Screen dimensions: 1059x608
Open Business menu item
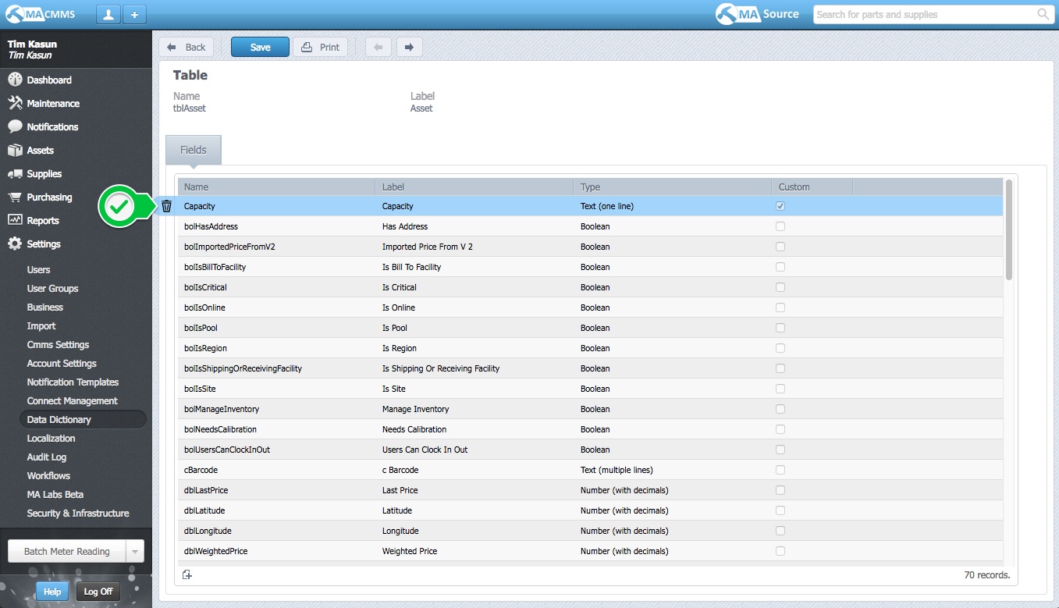tap(44, 307)
